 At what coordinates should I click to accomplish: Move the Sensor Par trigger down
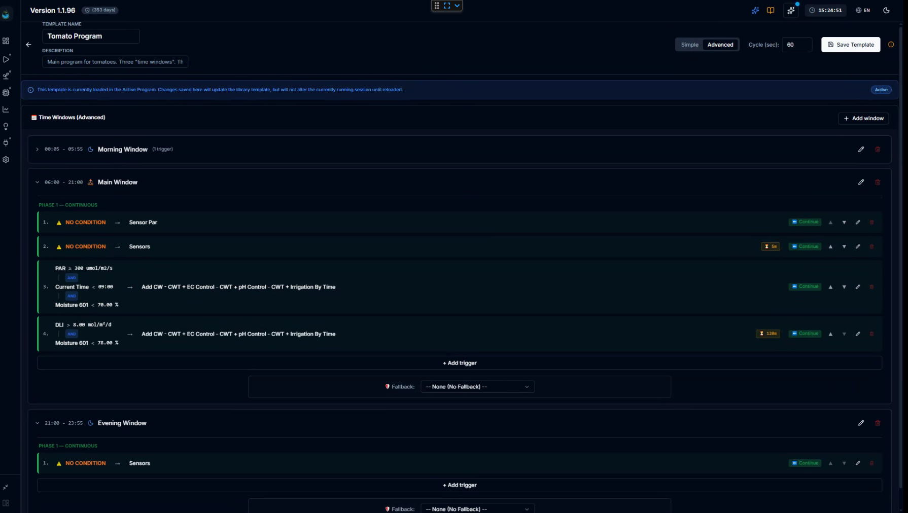(x=844, y=223)
